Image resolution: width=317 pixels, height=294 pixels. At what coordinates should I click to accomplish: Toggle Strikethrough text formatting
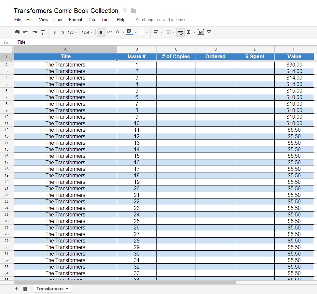click(x=109, y=32)
